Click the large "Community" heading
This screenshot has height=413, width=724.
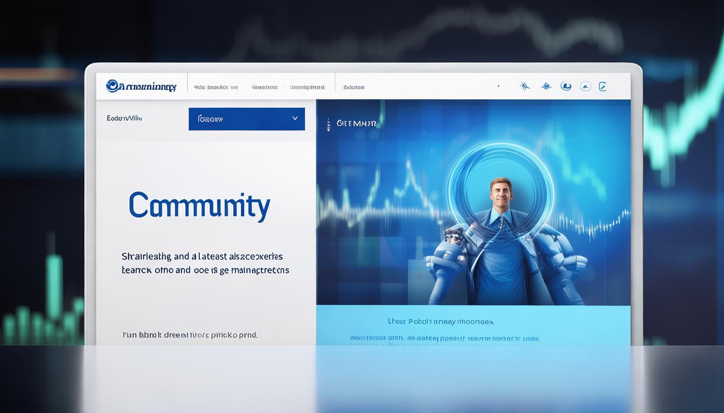pos(199,206)
